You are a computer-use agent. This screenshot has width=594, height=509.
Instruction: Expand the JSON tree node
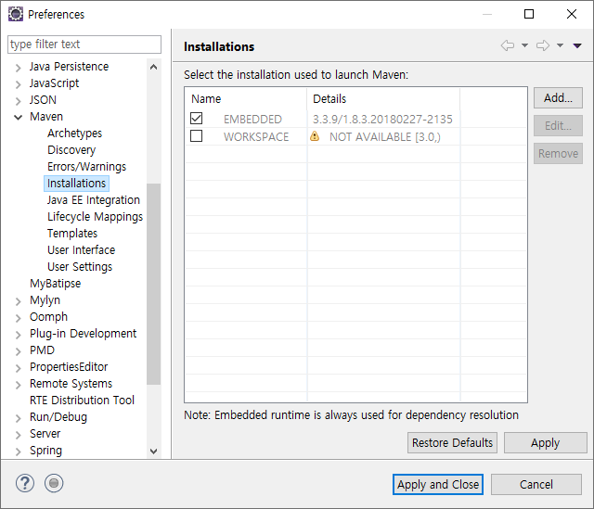click(18, 101)
